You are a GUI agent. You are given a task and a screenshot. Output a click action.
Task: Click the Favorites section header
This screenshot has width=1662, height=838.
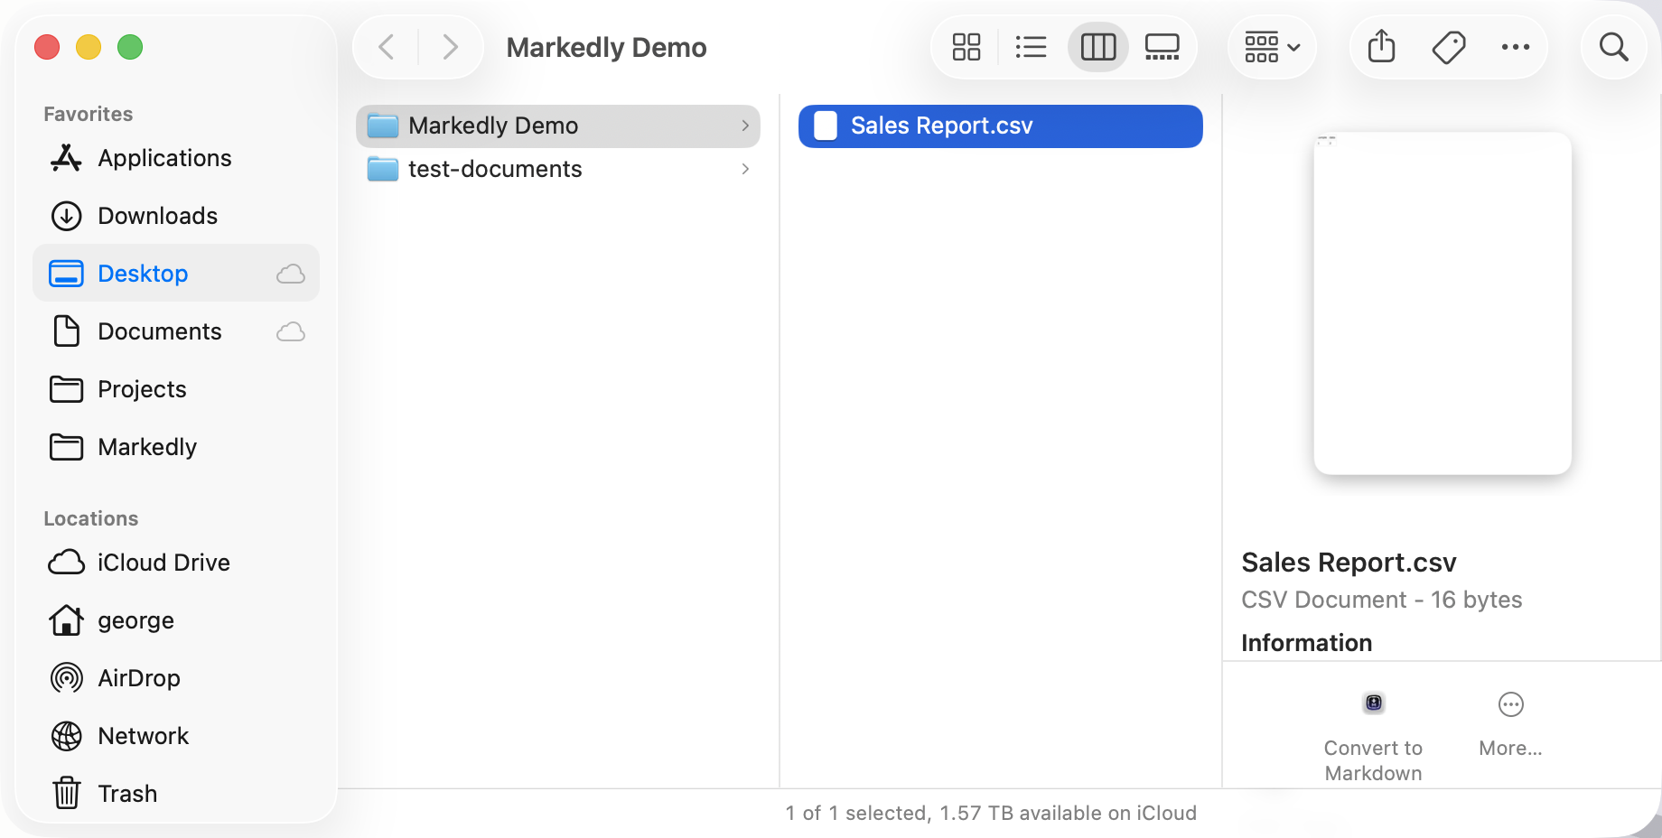(89, 114)
